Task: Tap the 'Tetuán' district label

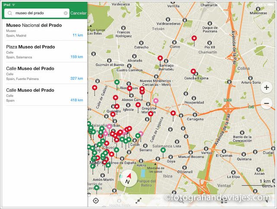Action: pyautogui.click(x=158, y=29)
